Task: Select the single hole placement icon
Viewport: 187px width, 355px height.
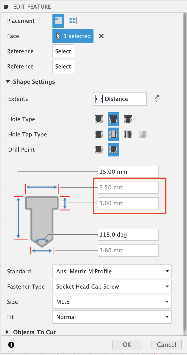Action: [x=58, y=21]
